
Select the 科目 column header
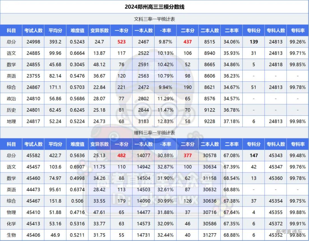11,30
